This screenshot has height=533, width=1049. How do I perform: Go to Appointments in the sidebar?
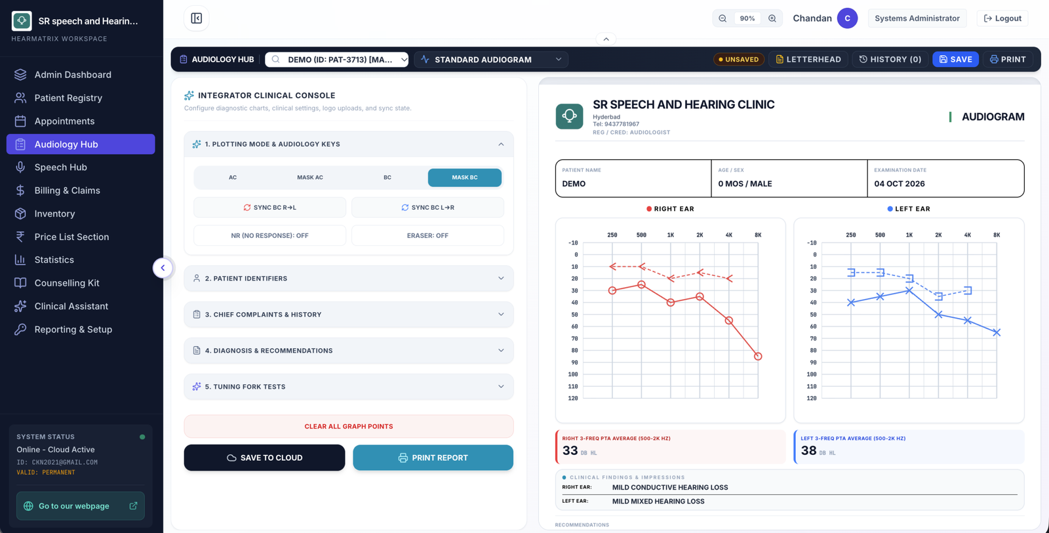tap(81, 121)
